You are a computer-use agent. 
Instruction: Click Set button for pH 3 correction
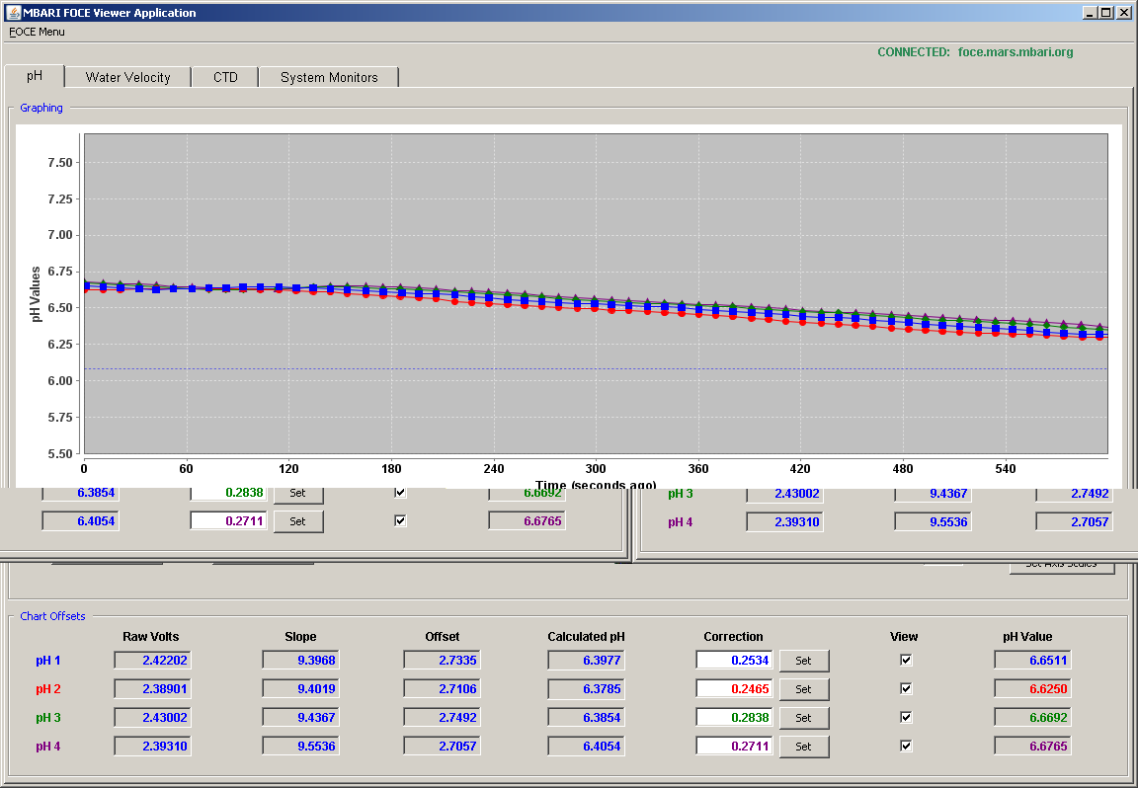[x=803, y=718]
